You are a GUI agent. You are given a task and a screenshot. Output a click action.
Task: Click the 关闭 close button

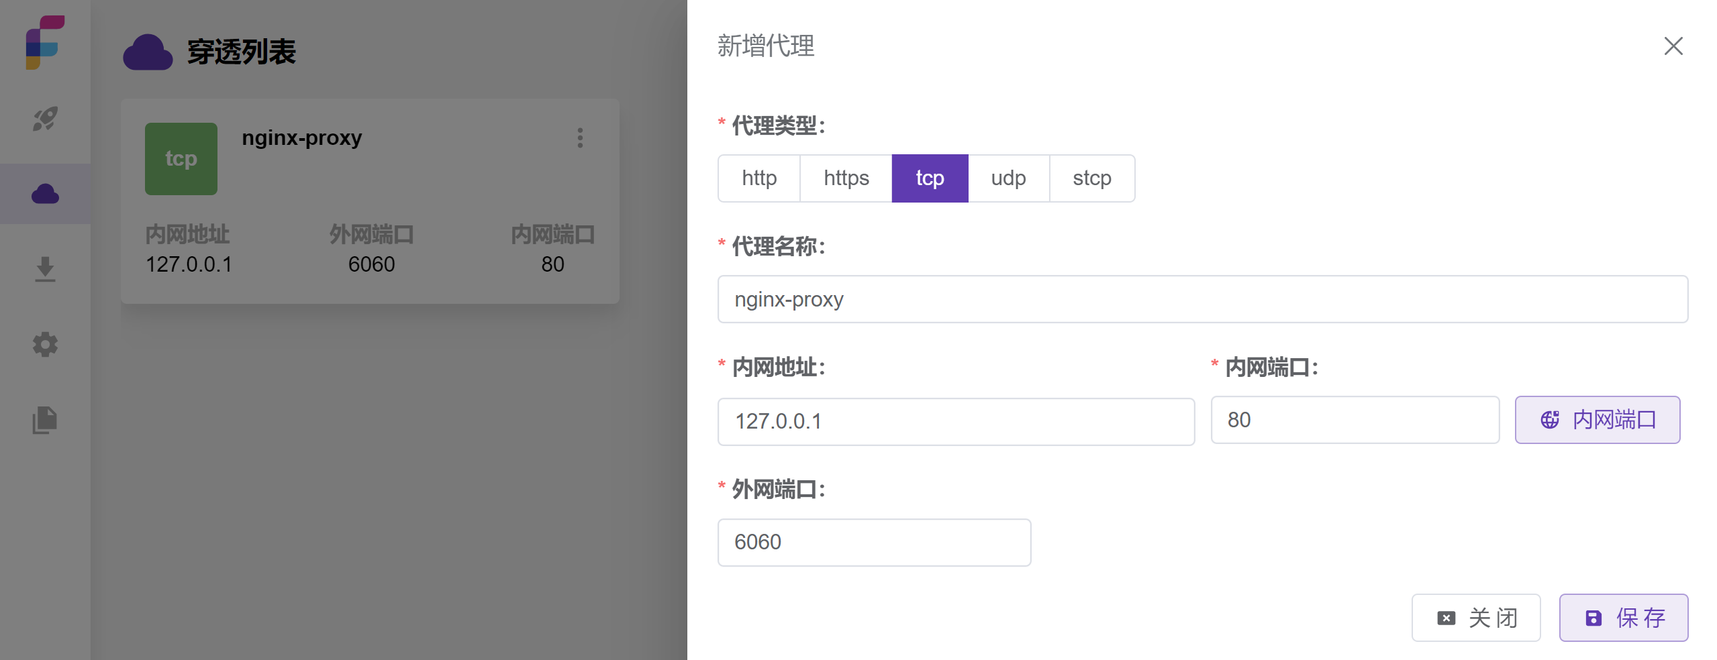coord(1475,618)
